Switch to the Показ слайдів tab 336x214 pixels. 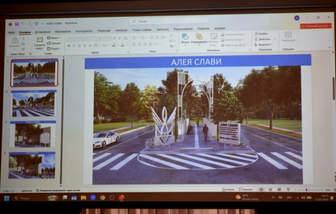coord(142,30)
